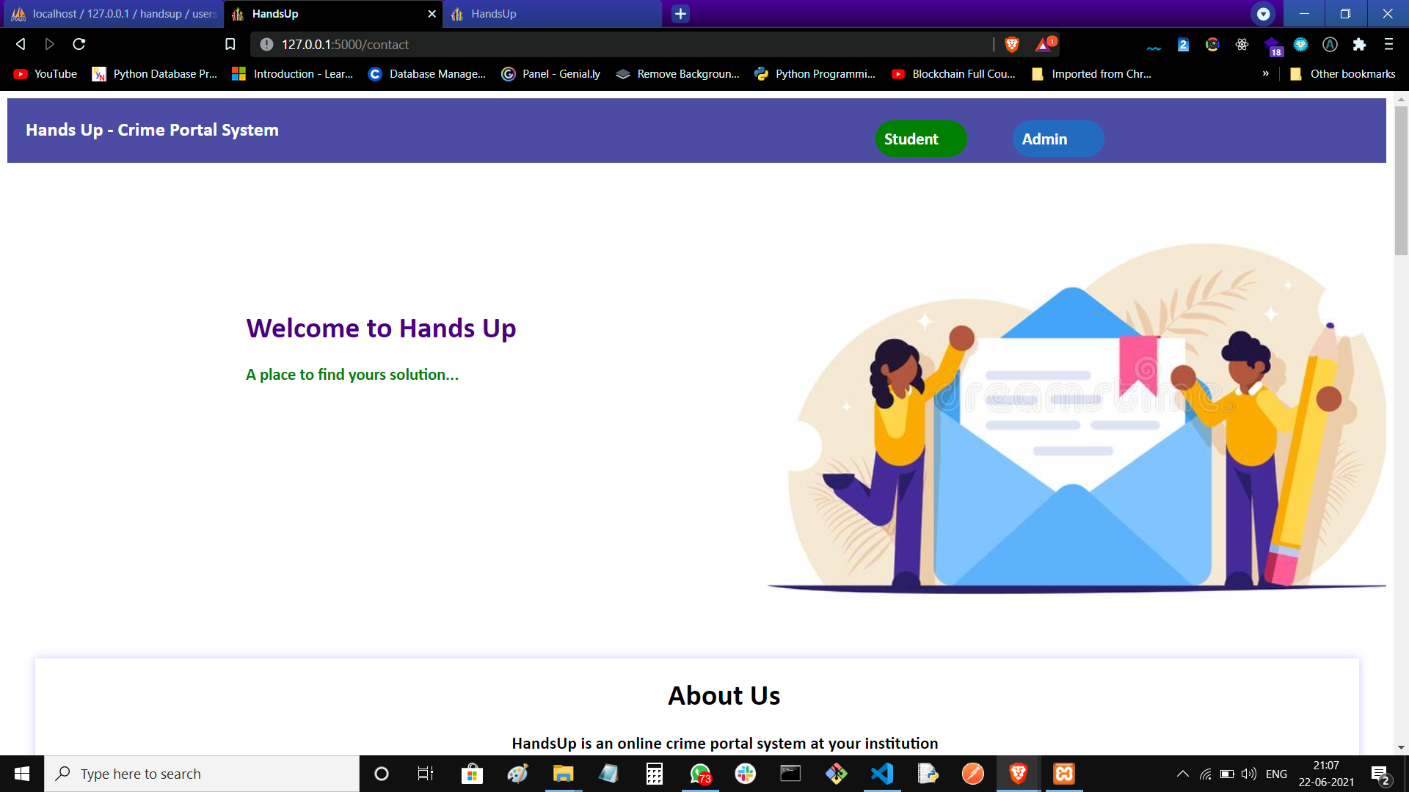Click the browser back arrow
This screenshot has height=792, width=1409.
tap(21, 45)
